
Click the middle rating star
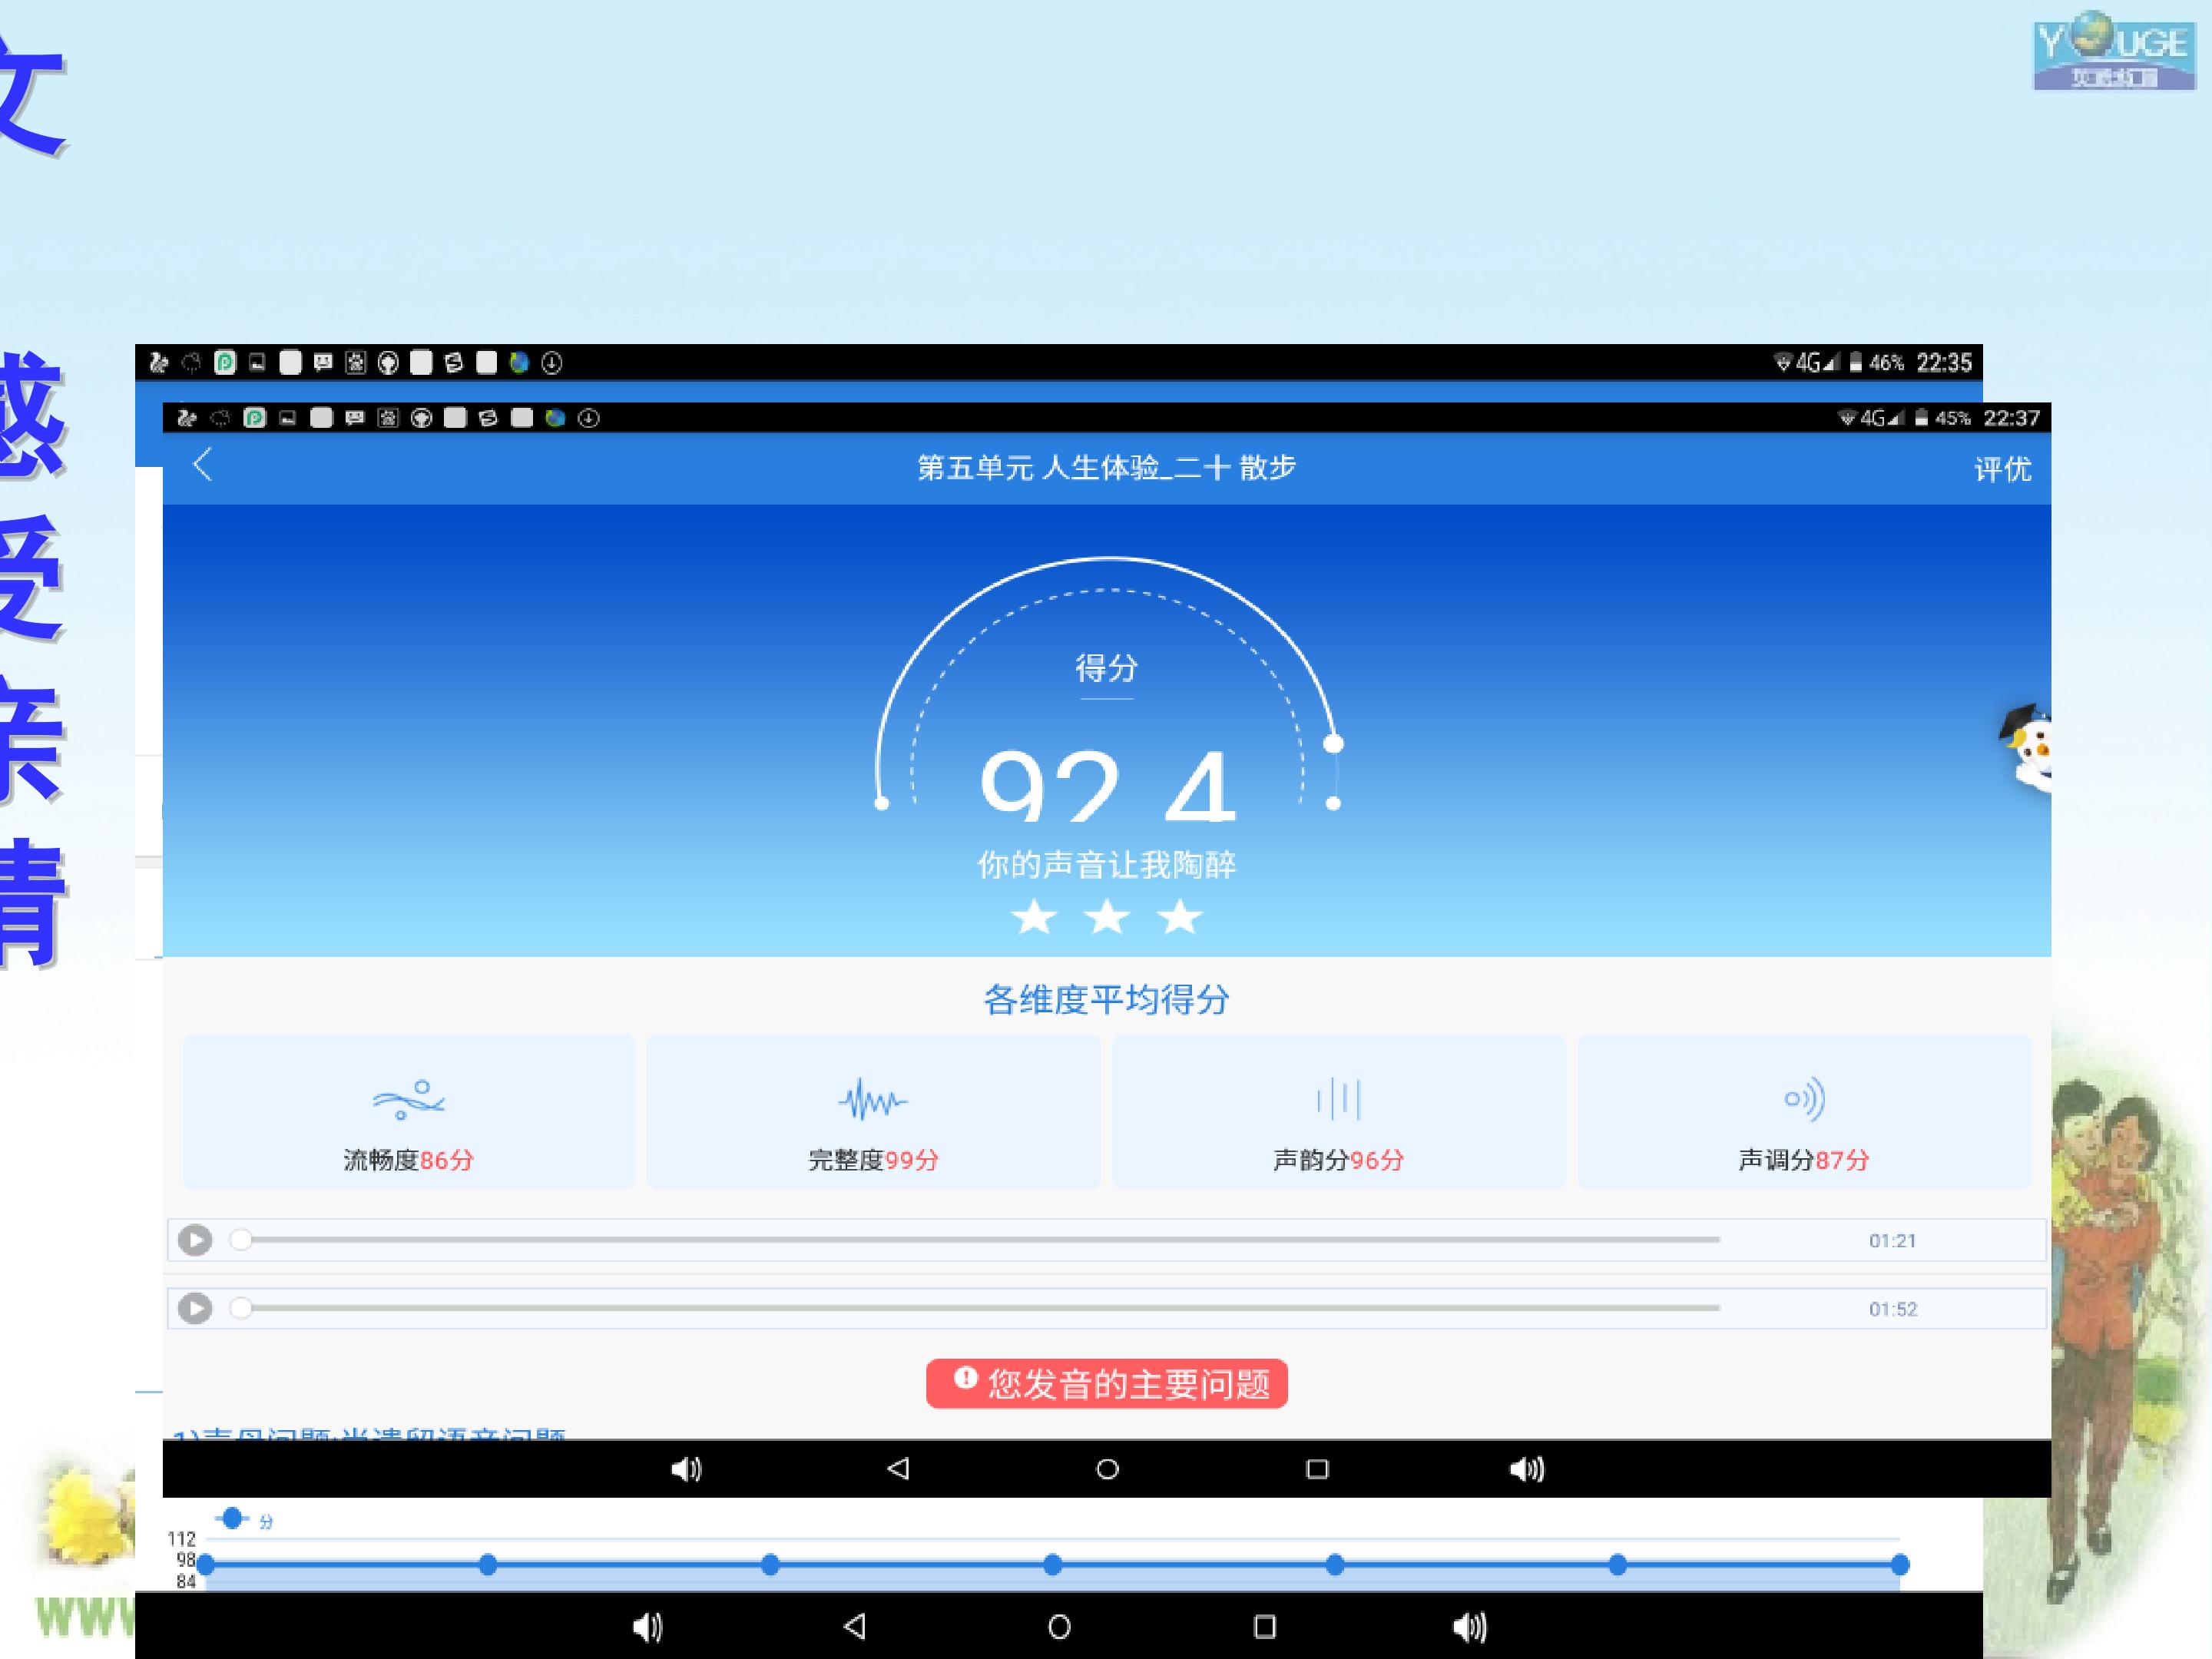pyautogui.click(x=1107, y=917)
